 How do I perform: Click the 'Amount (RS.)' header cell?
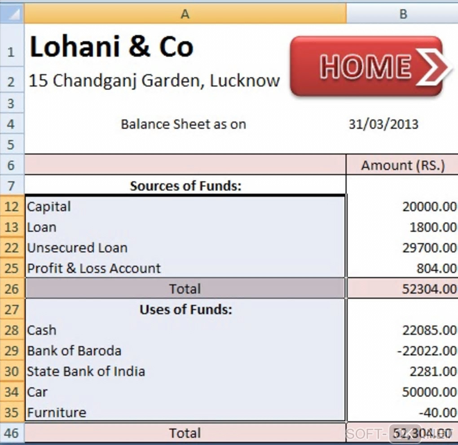(402, 165)
